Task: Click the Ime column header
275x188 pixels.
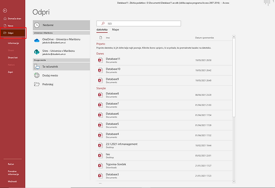Action: coord(108,38)
